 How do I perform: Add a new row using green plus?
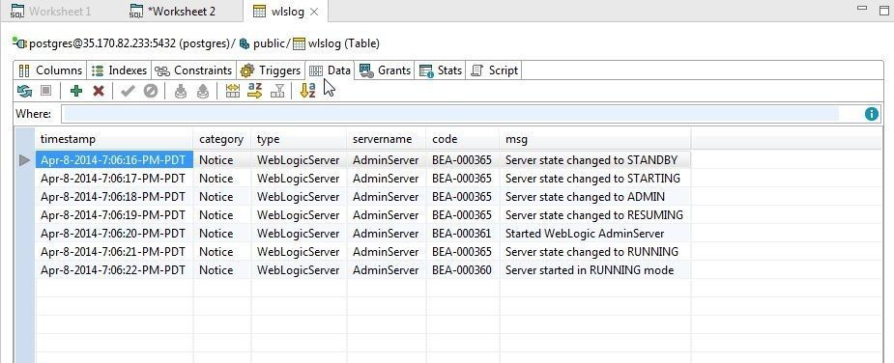click(75, 91)
